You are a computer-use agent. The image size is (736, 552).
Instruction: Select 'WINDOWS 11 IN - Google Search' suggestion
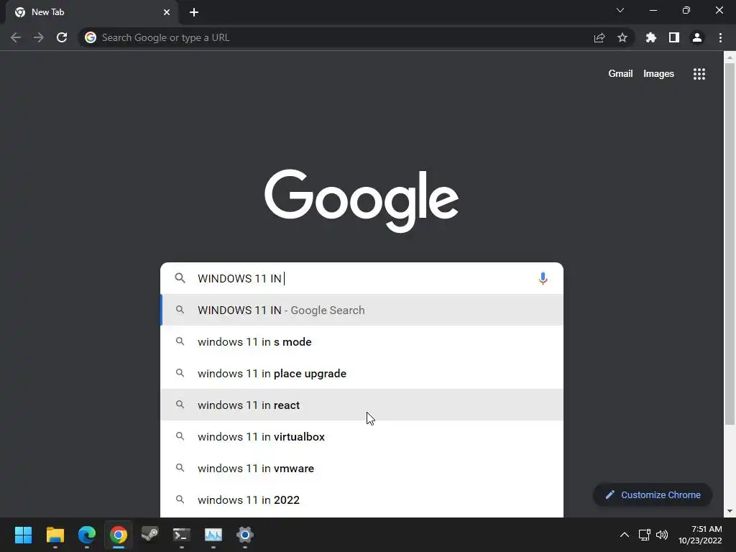tap(362, 310)
